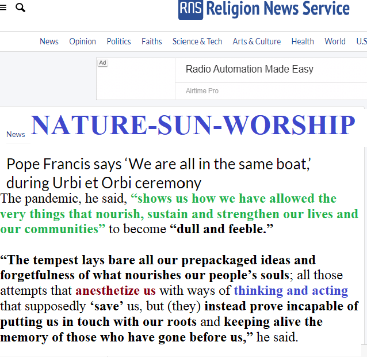The height and width of the screenshot is (357, 367).
Task: Go to the Opinion section
Action: (82, 41)
